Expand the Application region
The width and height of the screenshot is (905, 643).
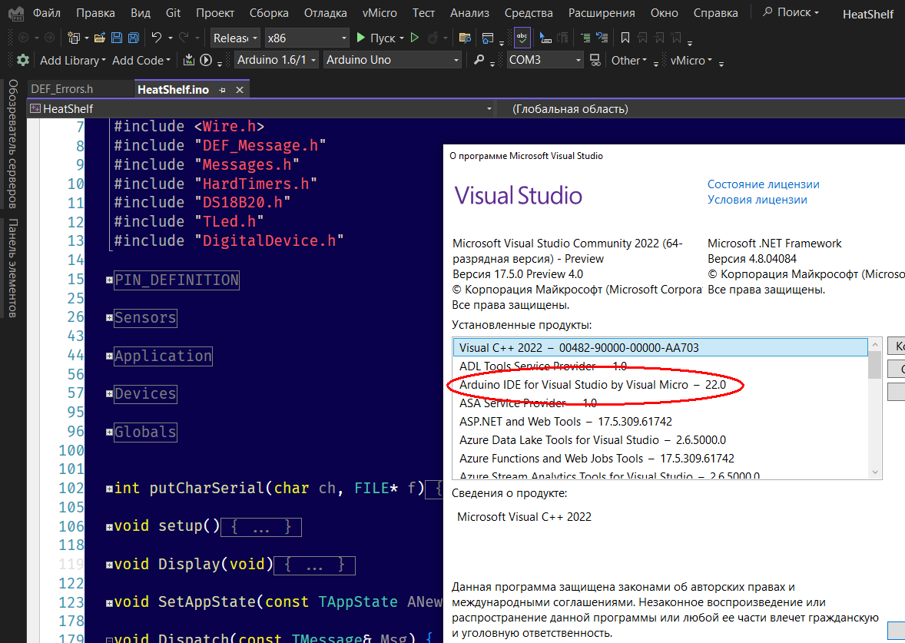click(109, 356)
